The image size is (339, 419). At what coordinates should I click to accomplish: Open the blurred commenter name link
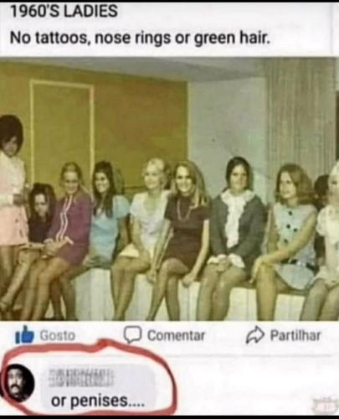click(x=81, y=378)
